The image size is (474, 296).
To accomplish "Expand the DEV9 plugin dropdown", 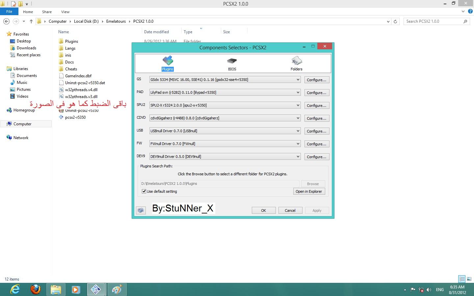I will (298, 157).
